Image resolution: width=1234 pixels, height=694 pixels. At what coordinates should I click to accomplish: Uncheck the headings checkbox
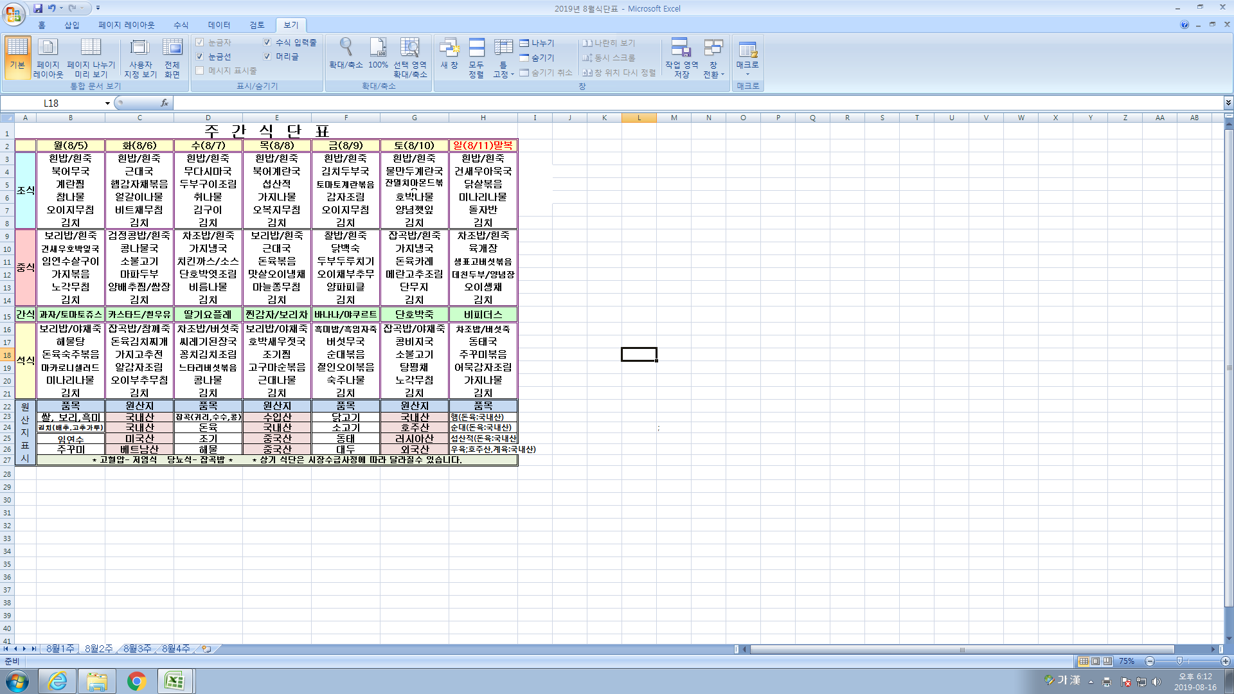[267, 57]
